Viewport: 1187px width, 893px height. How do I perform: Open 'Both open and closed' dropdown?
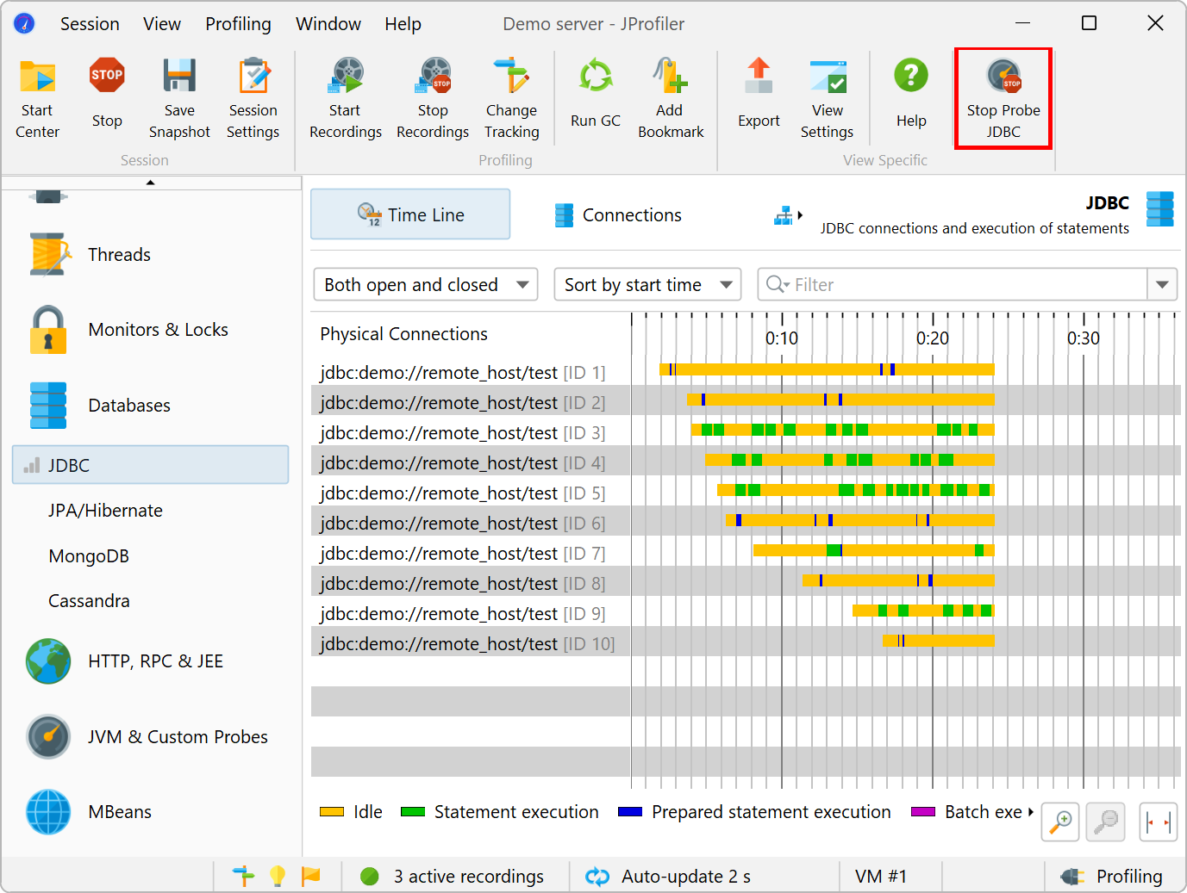click(x=426, y=285)
